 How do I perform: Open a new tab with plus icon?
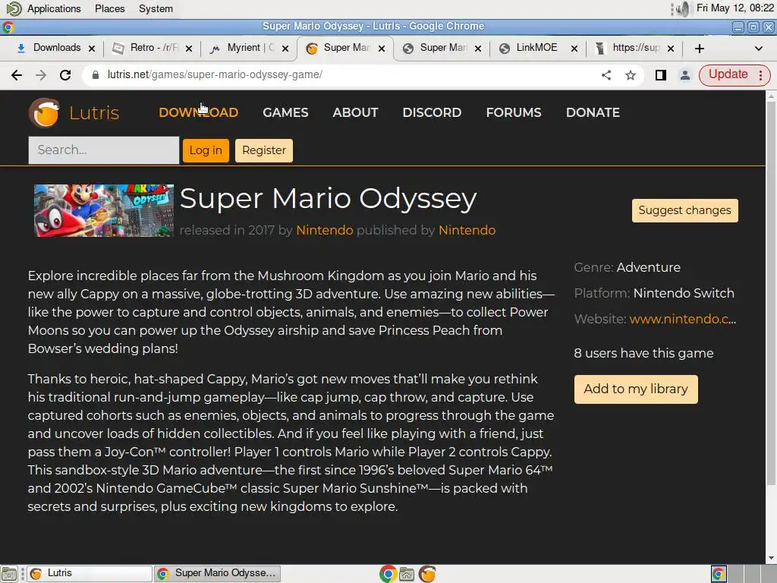coord(699,48)
